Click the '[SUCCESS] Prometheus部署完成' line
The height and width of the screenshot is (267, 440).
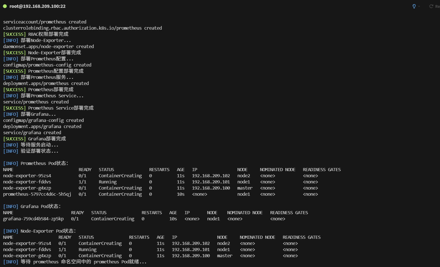click(x=38, y=89)
